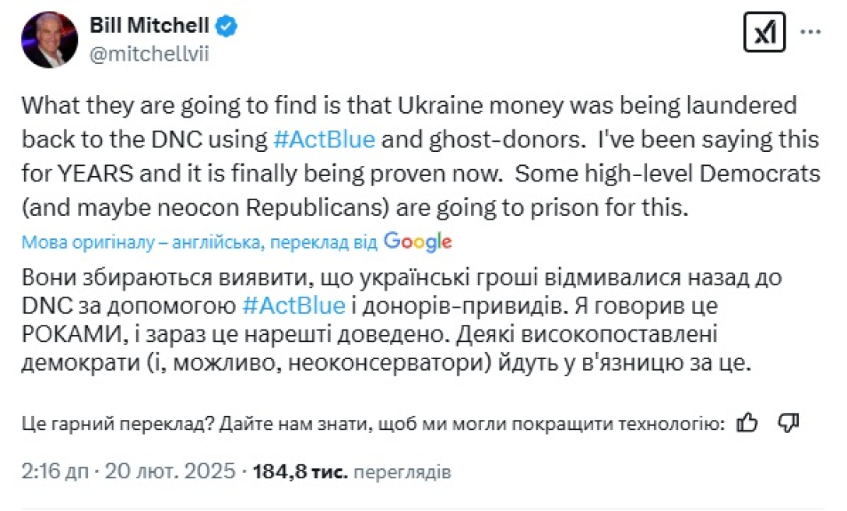Rate the translation with thumbs down
Viewport: 847px width, 511px height.
pyautogui.click(x=789, y=423)
